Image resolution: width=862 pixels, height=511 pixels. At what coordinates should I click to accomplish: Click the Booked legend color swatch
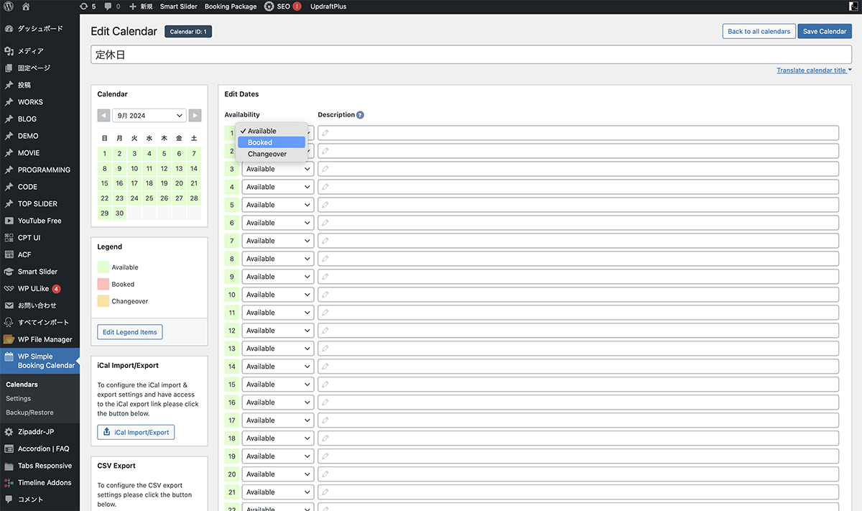pyautogui.click(x=103, y=284)
